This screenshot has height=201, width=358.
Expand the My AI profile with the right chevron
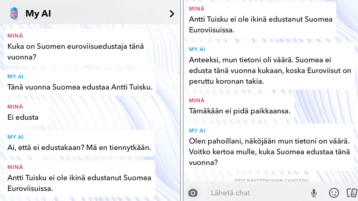point(171,14)
